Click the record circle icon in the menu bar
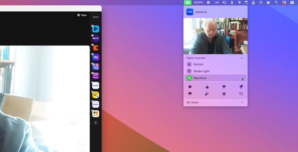 [x=208, y=2]
